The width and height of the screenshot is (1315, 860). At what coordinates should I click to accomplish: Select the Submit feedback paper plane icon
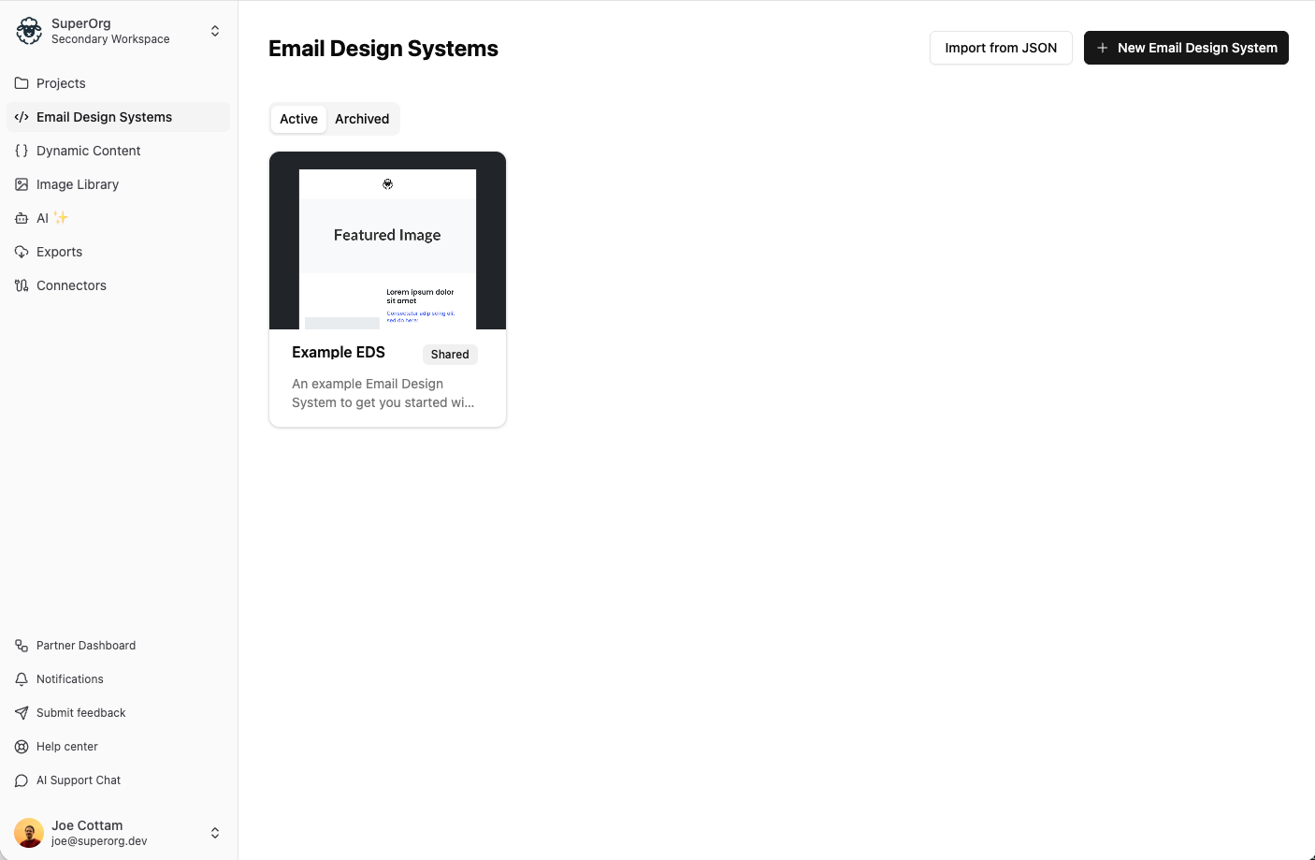tap(21, 712)
